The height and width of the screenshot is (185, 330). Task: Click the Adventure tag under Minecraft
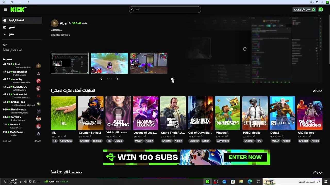223,141
